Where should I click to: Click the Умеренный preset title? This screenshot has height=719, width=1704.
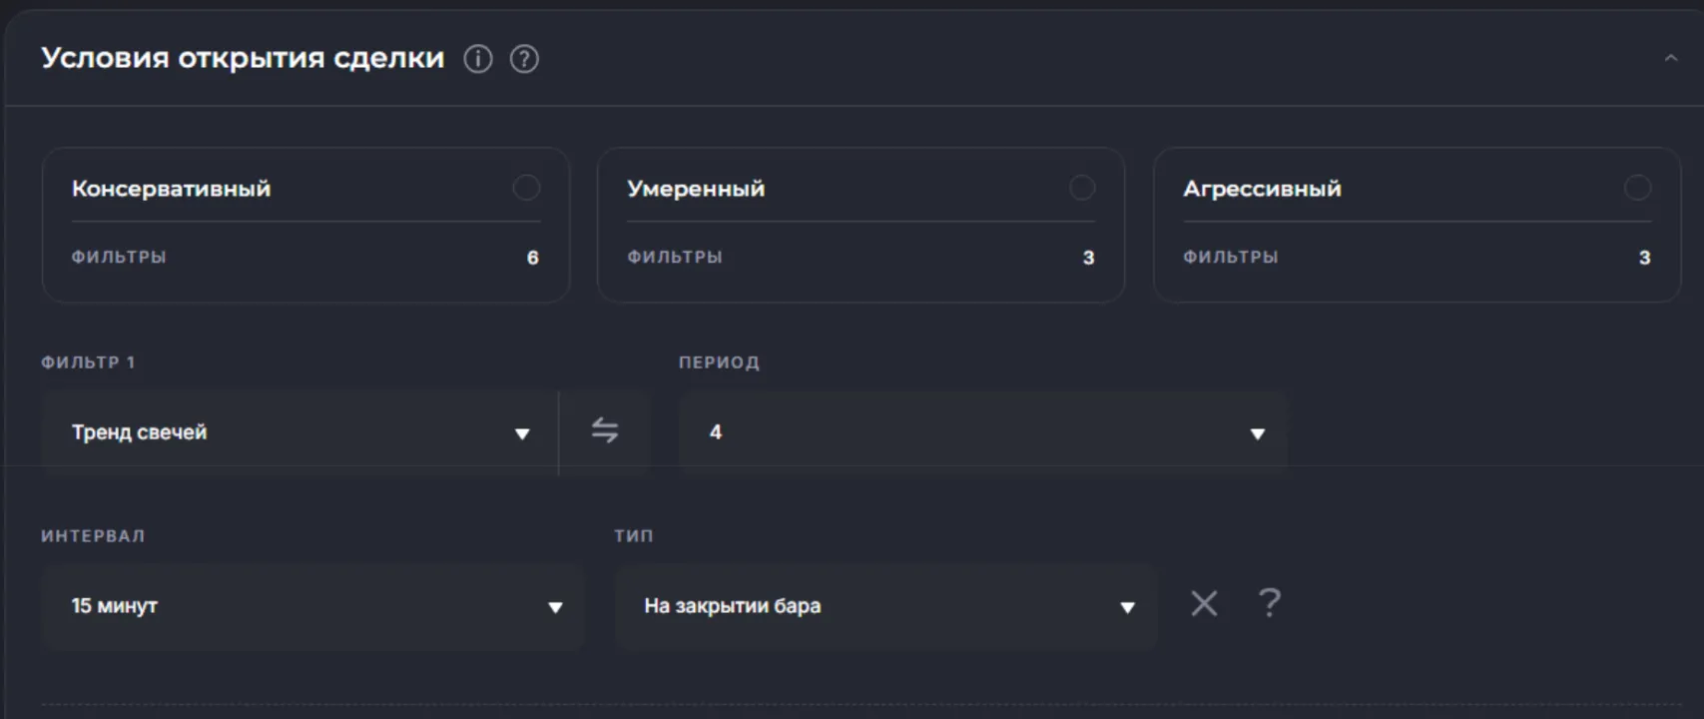tap(696, 189)
